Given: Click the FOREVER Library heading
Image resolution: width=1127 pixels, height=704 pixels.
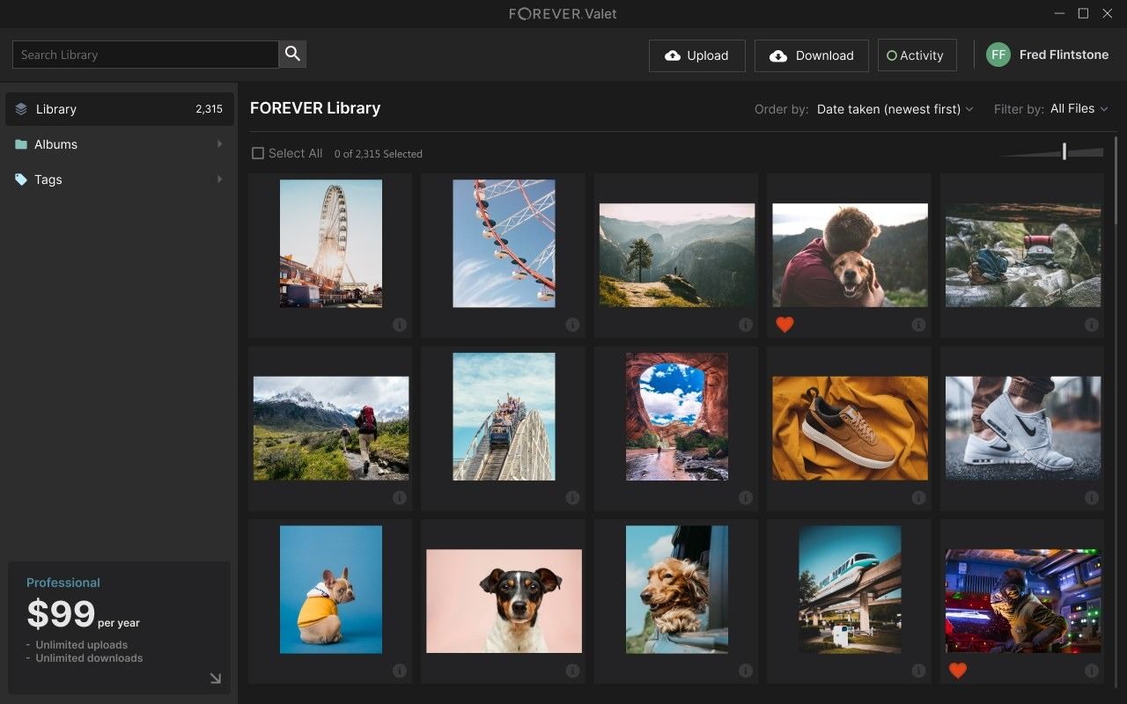Looking at the screenshot, I should pos(315,108).
